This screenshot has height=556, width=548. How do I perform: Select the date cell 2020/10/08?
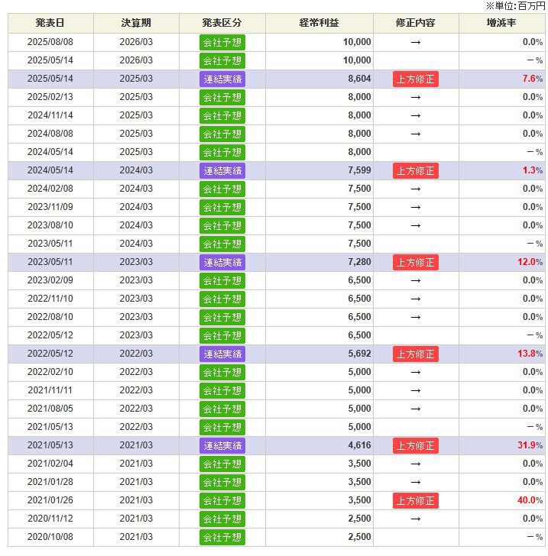(x=50, y=537)
